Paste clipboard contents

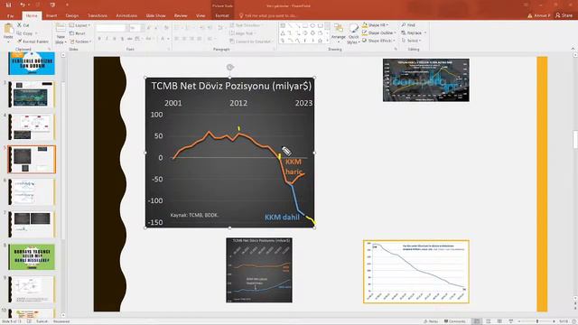(8, 32)
